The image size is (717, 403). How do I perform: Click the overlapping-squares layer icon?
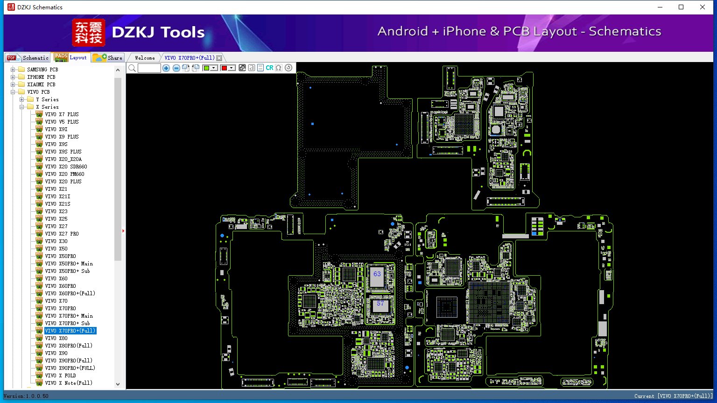tap(242, 68)
